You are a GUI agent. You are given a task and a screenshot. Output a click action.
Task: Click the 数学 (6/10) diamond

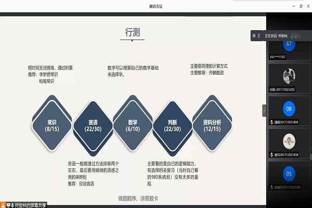pos(133,125)
